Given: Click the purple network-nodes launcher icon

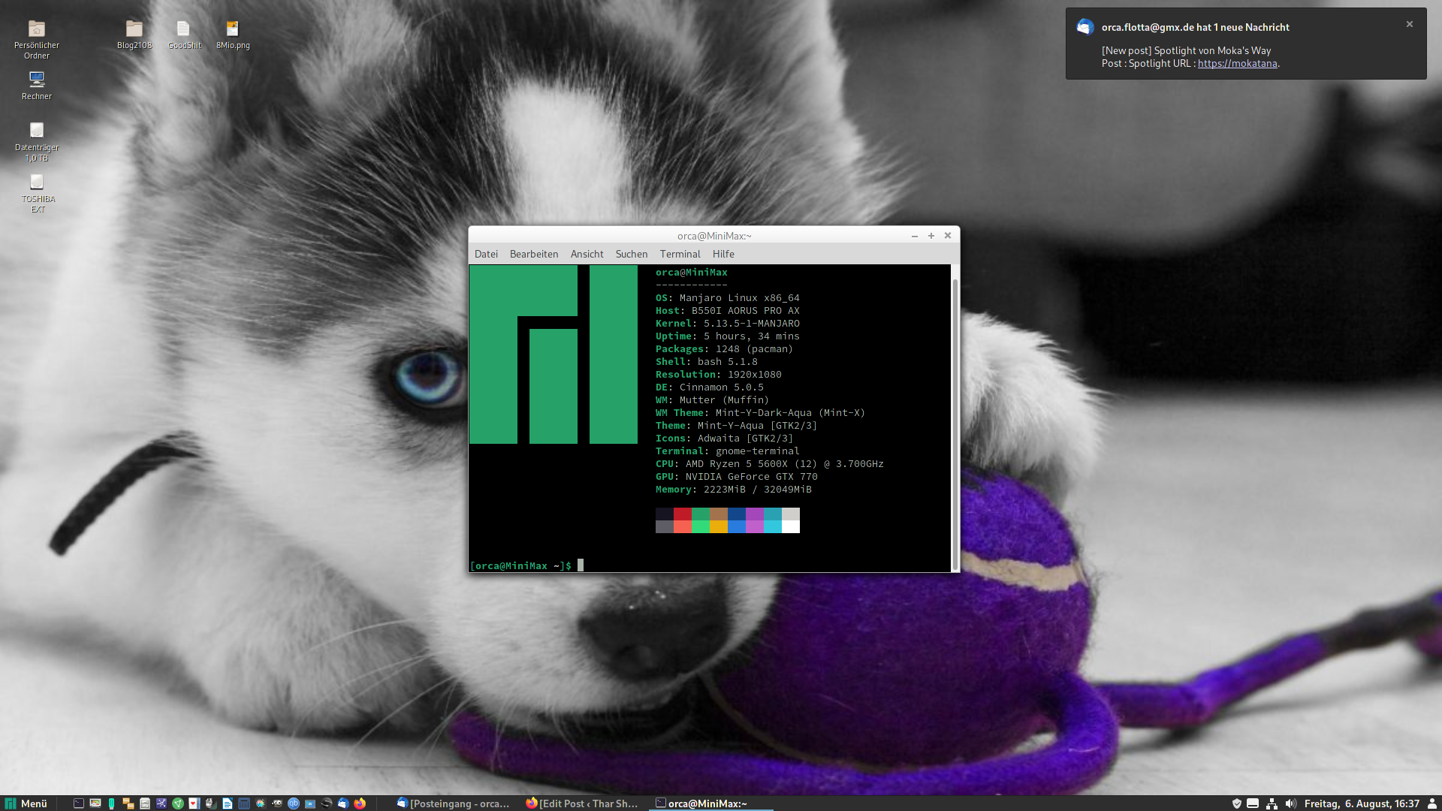Looking at the screenshot, I should (x=161, y=803).
